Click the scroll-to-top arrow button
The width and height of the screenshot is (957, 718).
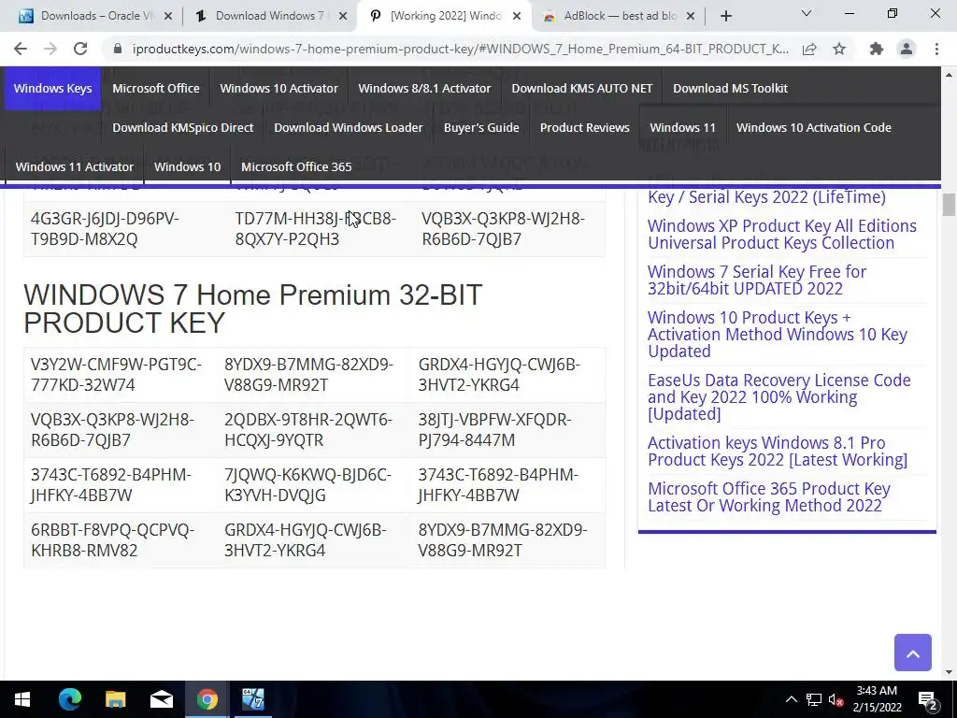click(x=912, y=653)
